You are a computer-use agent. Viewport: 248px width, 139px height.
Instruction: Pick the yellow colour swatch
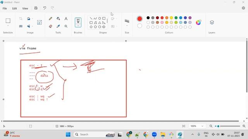point(171,18)
